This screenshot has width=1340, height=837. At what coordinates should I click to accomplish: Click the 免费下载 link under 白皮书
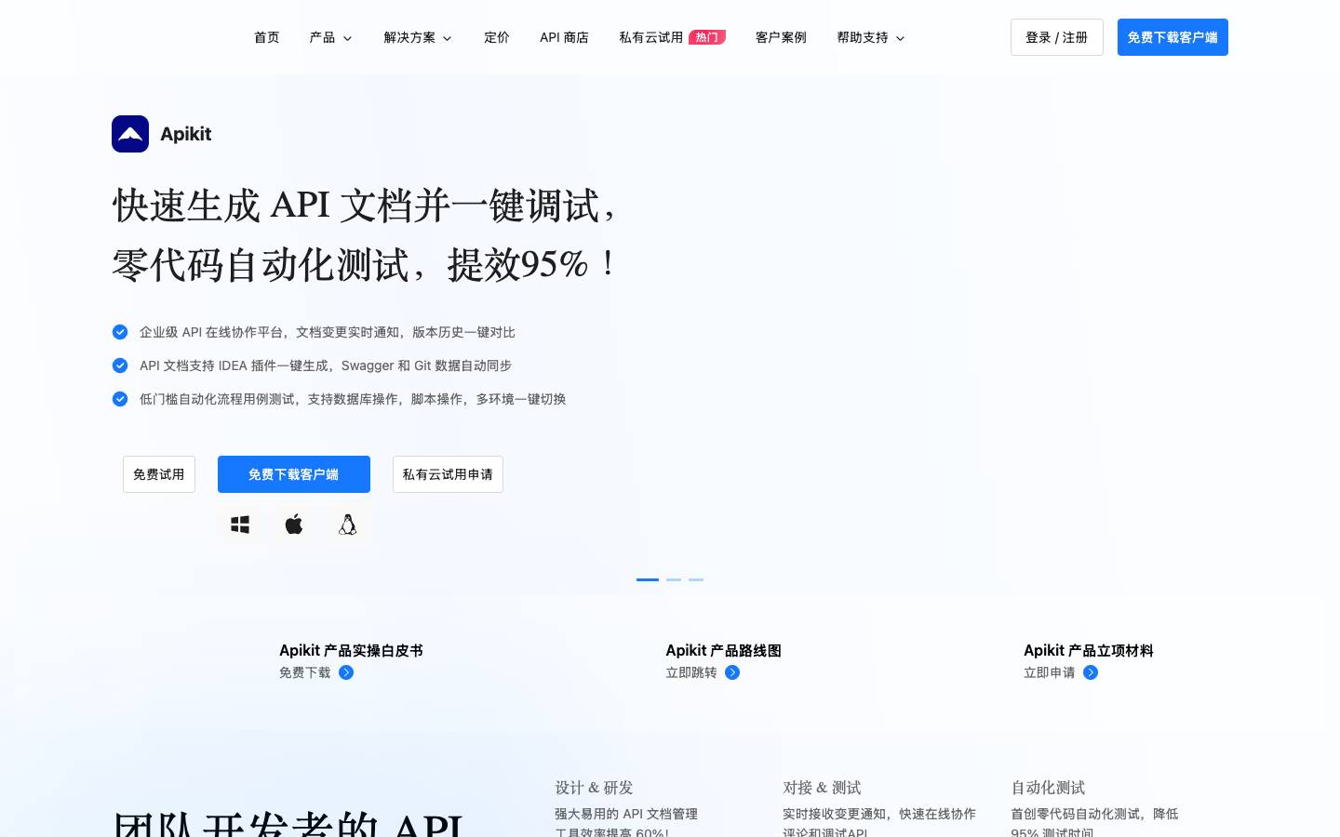[x=305, y=672]
